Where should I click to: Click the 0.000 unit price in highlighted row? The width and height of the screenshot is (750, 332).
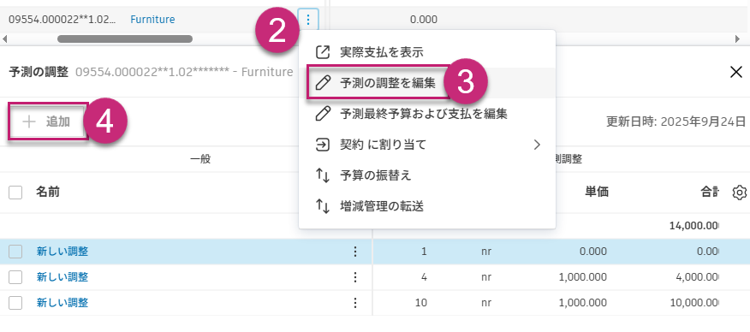coord(592,252)
